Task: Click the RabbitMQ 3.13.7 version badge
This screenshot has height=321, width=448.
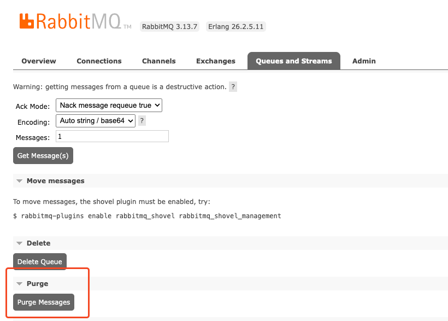Action: coord(169,27)
